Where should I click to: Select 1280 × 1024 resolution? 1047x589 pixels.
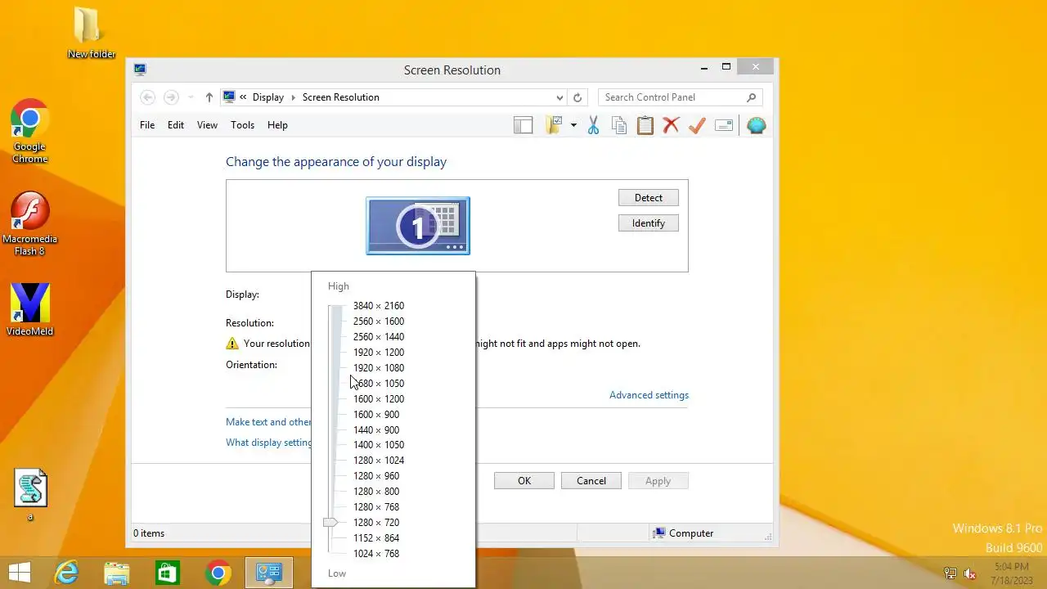379,461
